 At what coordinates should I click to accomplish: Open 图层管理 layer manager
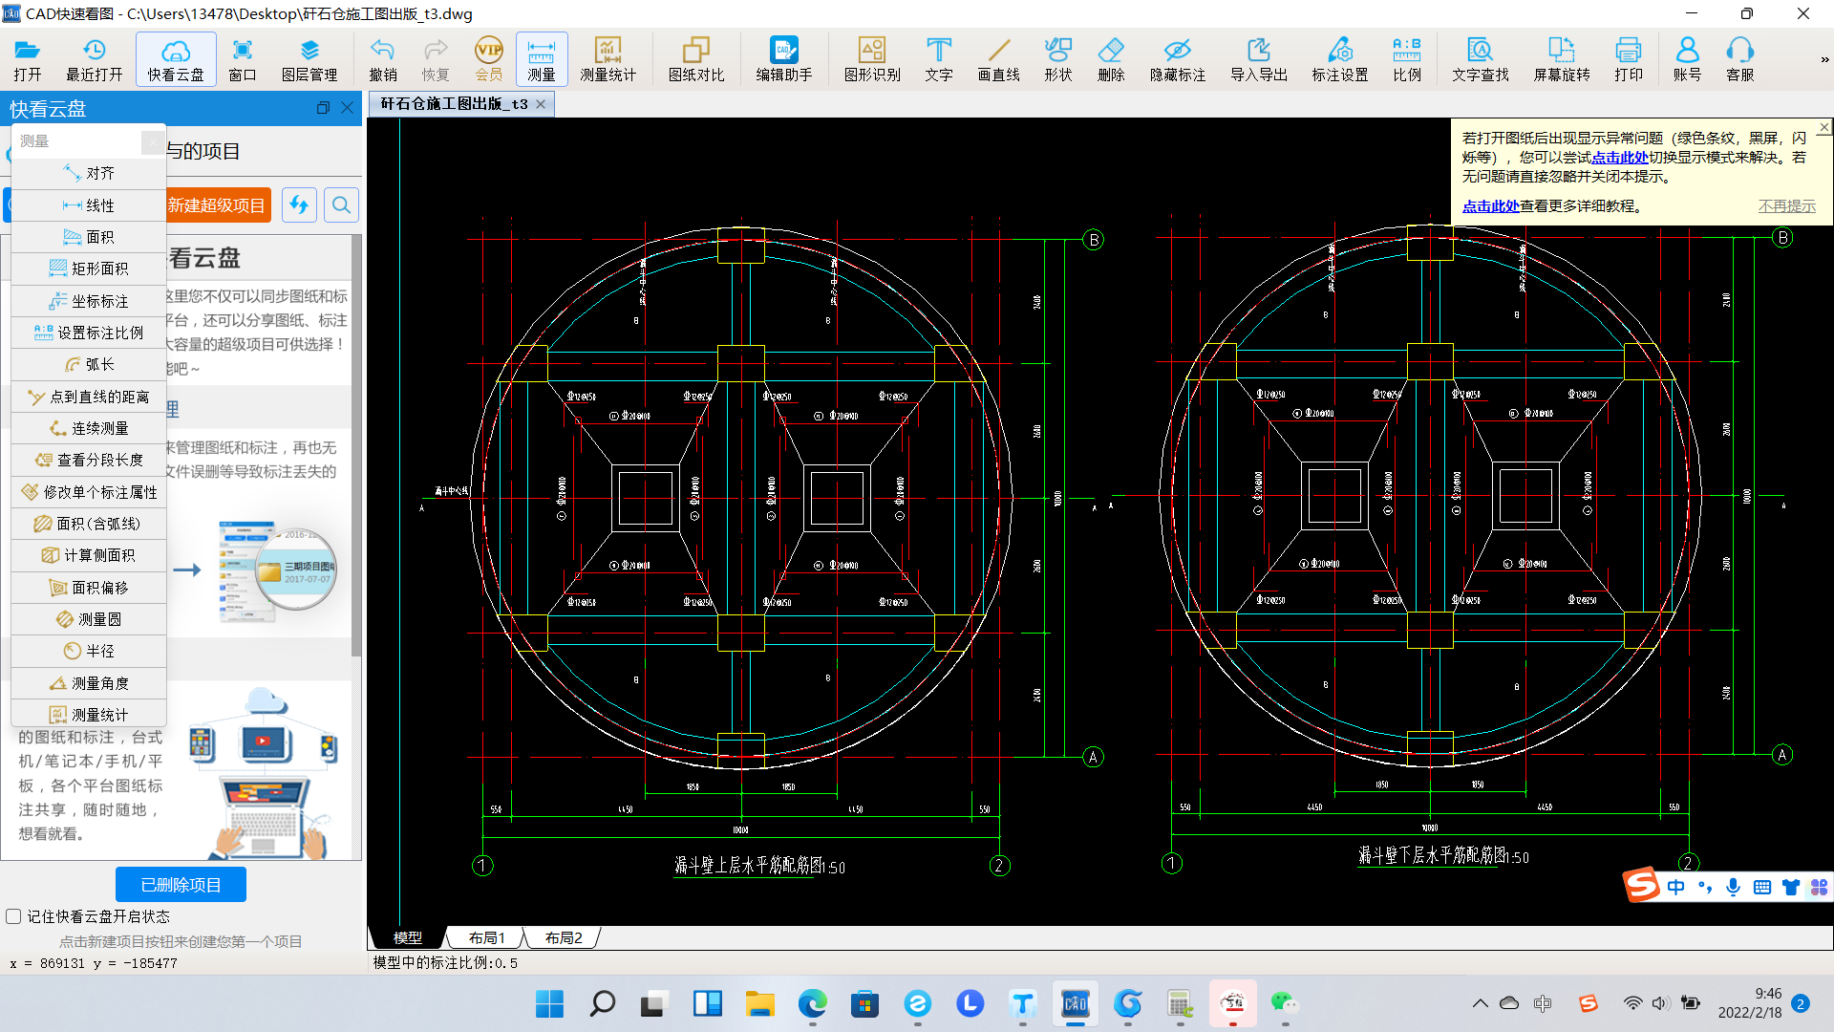coord(309,59)
